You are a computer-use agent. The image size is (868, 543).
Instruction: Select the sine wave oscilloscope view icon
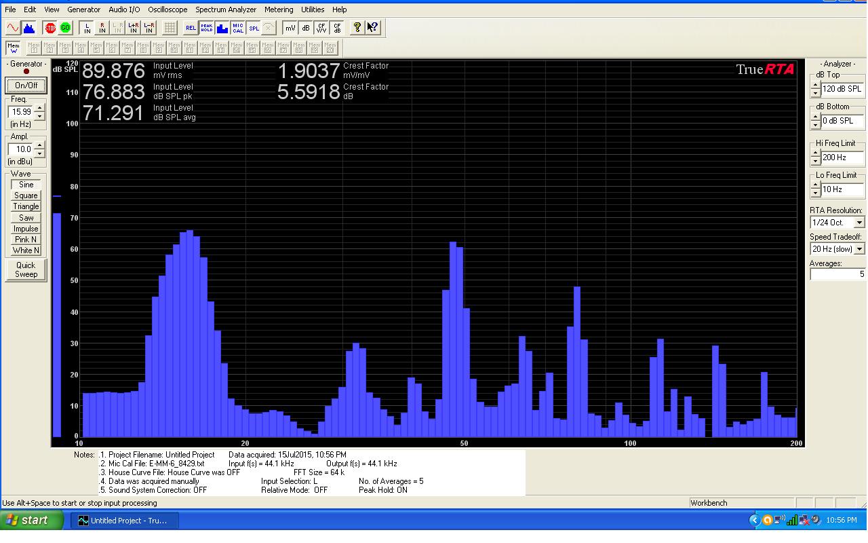pos(13,28)
